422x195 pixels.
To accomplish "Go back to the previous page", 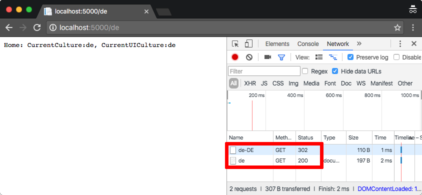I will click(x=9, y=27).
